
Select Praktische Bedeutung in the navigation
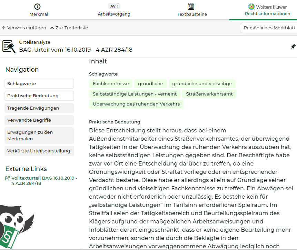(x=39, y=96)
